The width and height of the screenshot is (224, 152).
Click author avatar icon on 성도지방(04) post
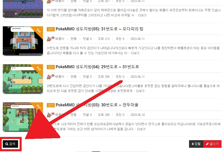point(49,77)
